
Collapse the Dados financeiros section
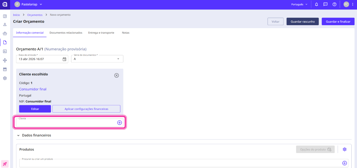tap(18, 135)
